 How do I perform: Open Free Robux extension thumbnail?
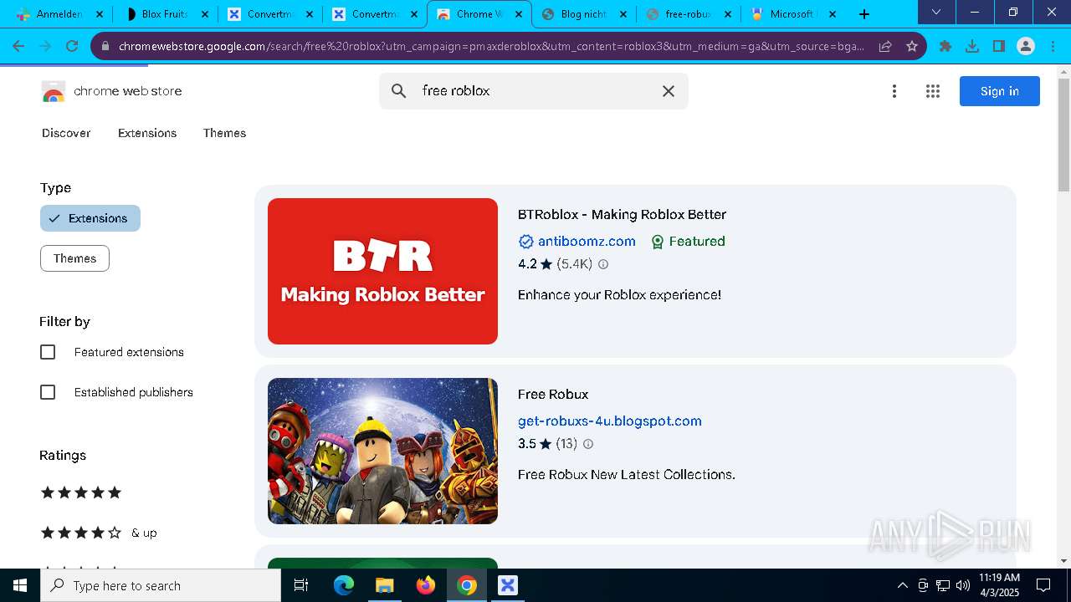tap(382, 451)
